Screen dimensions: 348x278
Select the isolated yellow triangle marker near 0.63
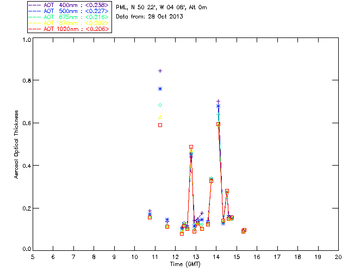[x=160, y=117]
